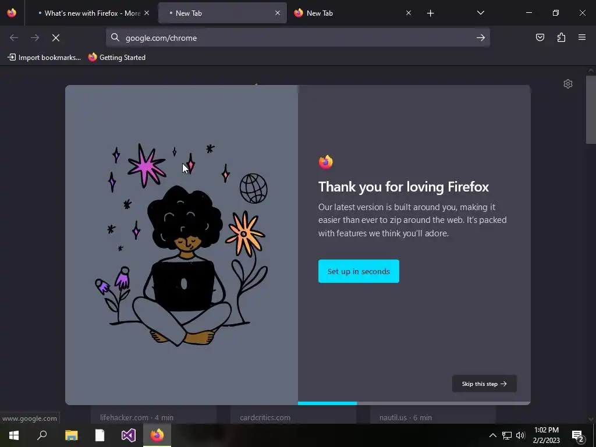Viewport: 596px width, 447px height.
Task: Close the New Tab with Firefox logo
Action: click(408, 13)
